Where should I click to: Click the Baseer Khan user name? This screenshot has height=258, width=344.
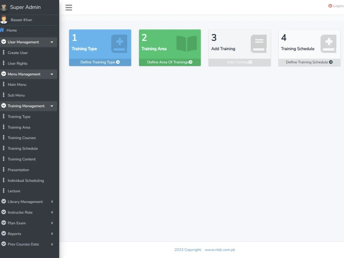21,20
